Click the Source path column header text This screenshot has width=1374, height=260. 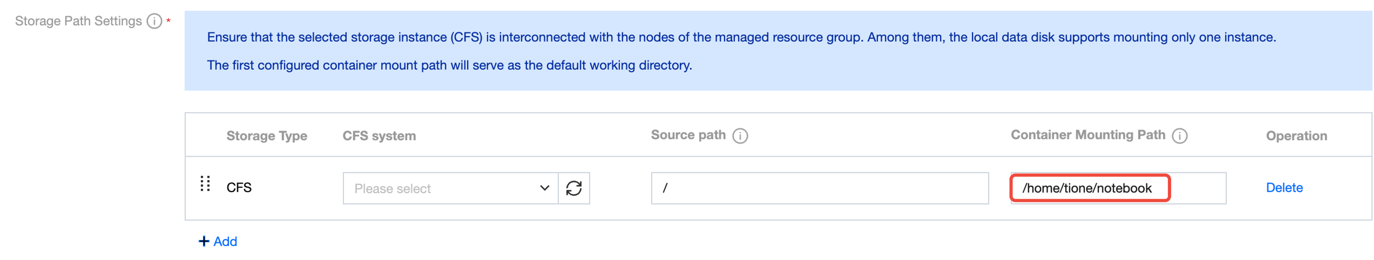(688, 135)
